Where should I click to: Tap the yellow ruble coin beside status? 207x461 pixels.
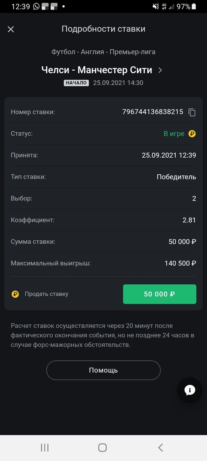click(x=192, y=134)
